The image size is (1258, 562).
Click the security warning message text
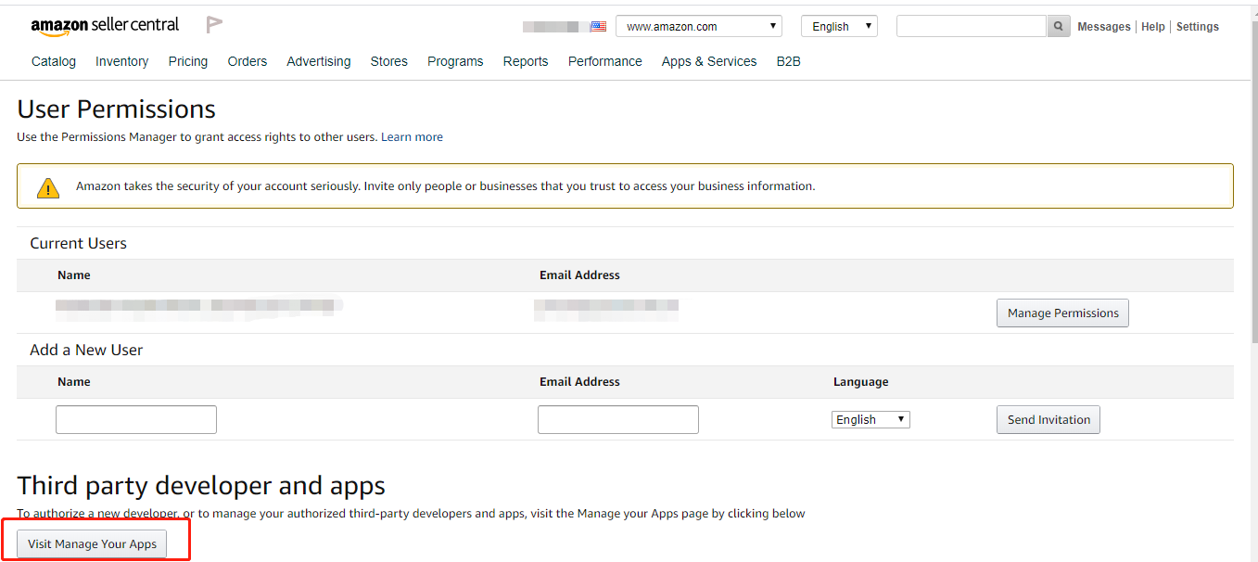pyautogui.click(x=446, y=186)
